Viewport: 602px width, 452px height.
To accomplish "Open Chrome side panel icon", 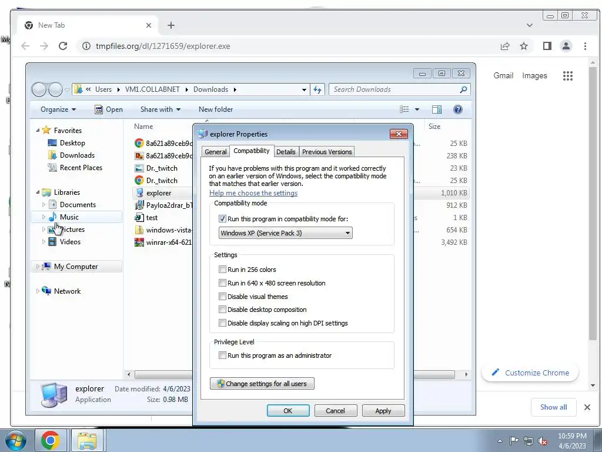I will [x=547, y=46].
